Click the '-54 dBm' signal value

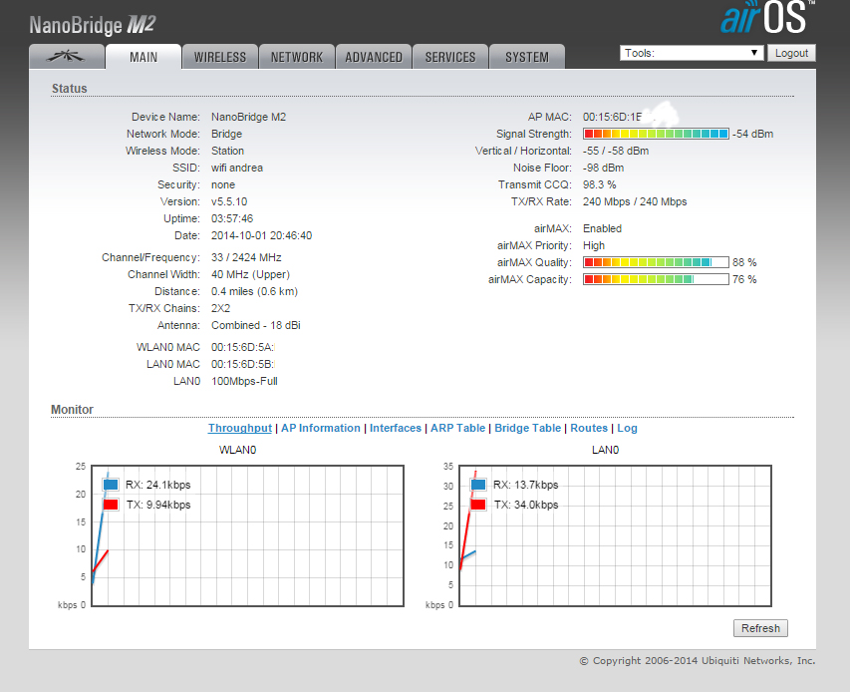click(x=753, y=134)
